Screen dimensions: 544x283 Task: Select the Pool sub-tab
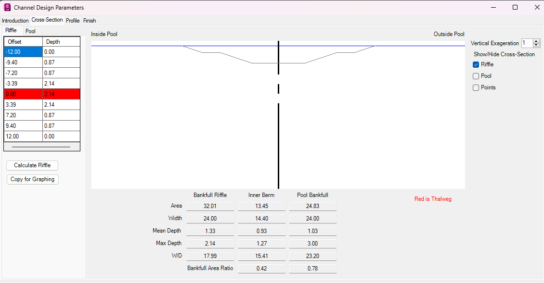pos(30,31)
